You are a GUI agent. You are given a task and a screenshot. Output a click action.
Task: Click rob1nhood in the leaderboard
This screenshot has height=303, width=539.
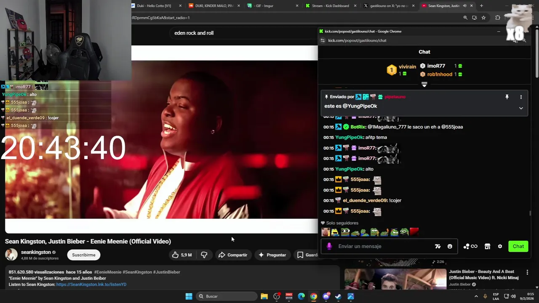pos(440,74)
